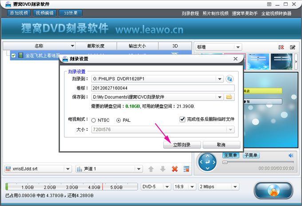Click the 3D column header
302x206 pixels.
pos(175,46)
